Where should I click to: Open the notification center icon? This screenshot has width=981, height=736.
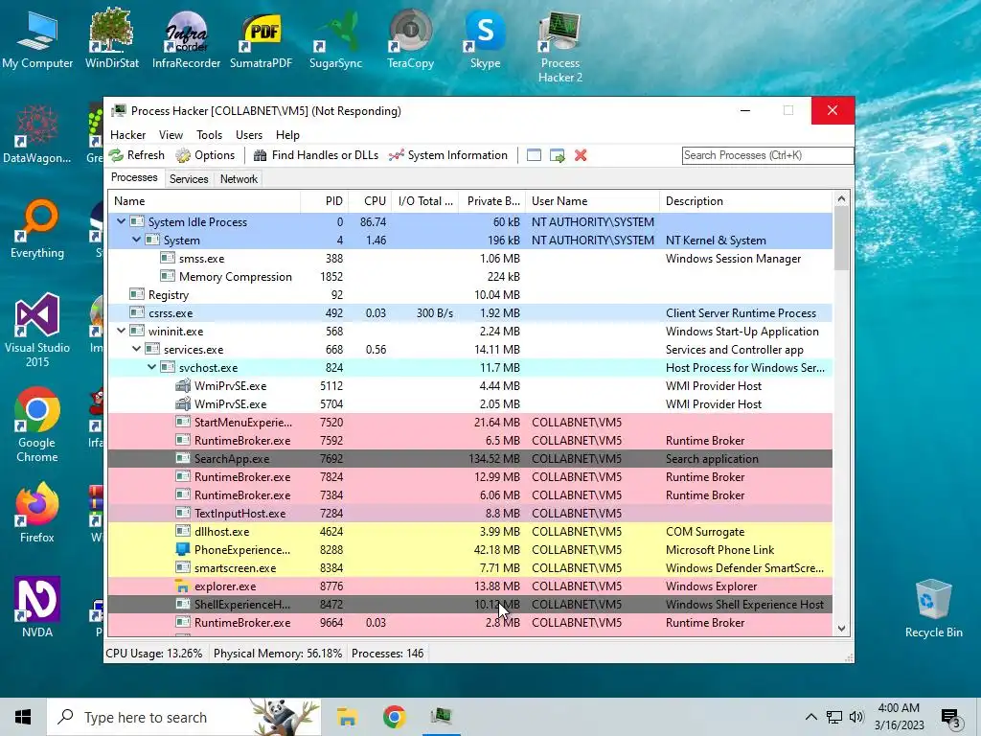point(950,717)
